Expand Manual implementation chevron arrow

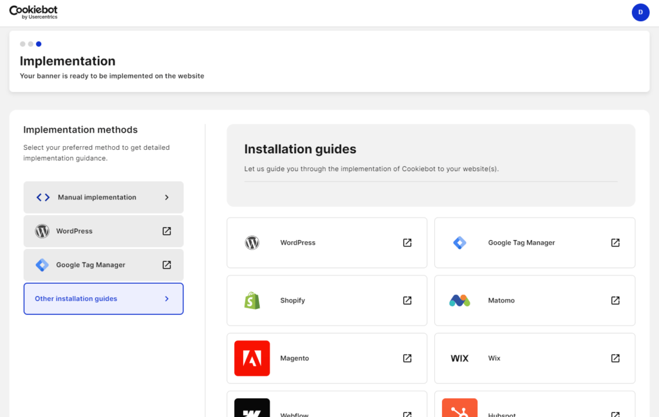tap(167, 197)
